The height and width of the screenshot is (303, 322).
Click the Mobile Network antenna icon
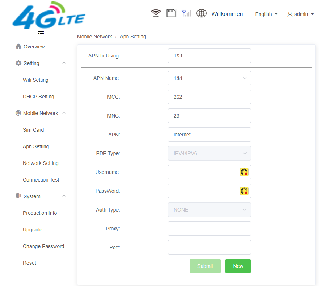pyautogui.click(x=18, y=113)
